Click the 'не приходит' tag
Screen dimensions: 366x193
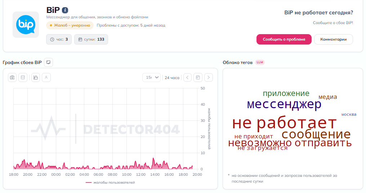[254, 136]
